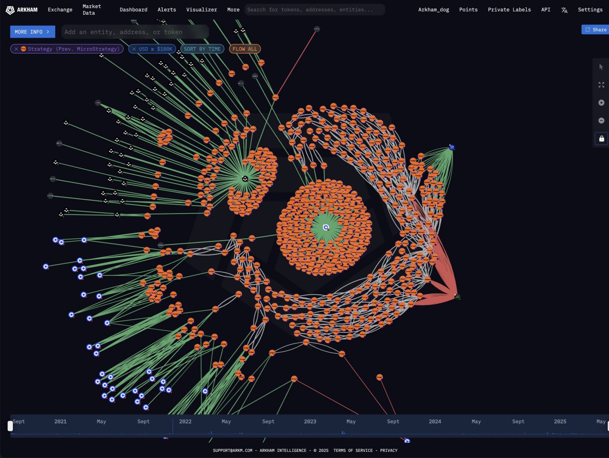Click the 2023 mark on timeline
The image size is (609, 458).
point(310,421)
